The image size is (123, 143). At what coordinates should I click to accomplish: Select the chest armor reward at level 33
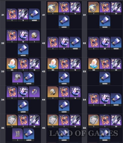click(x=18, y=78)
